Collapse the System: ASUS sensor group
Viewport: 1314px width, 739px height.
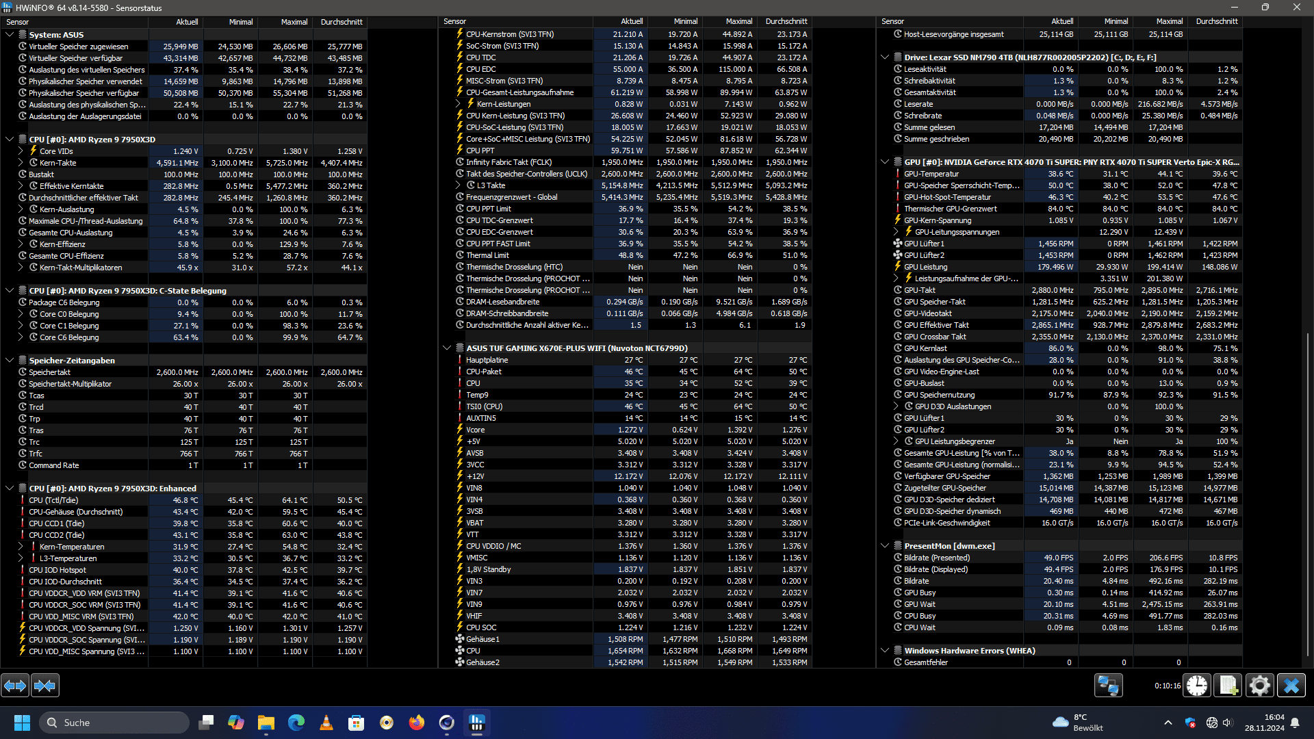[x=10, y=34]
